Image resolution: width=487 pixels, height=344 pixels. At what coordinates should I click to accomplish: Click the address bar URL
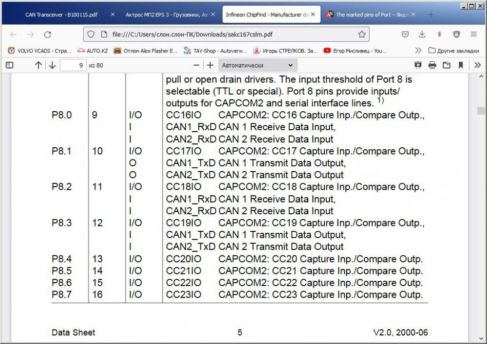(192, 34)
